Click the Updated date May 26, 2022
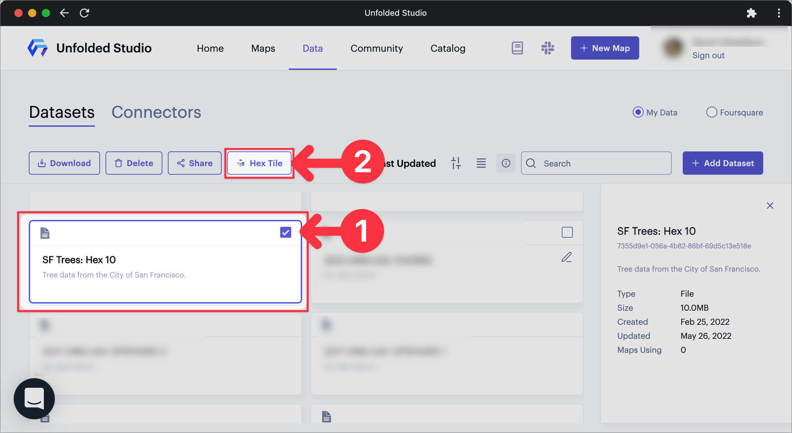Image resolution: width=792 pixels, height=433 pixels. click(x=706, y=336)
